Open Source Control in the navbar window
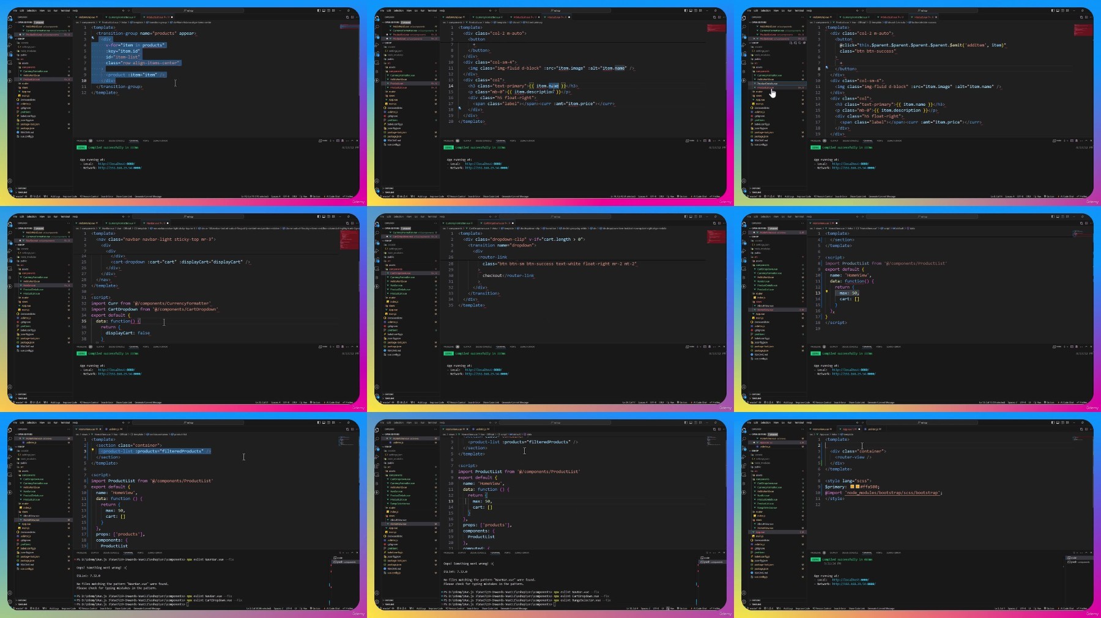This screenshot has width=1101, height=618. tap(10, 243)
